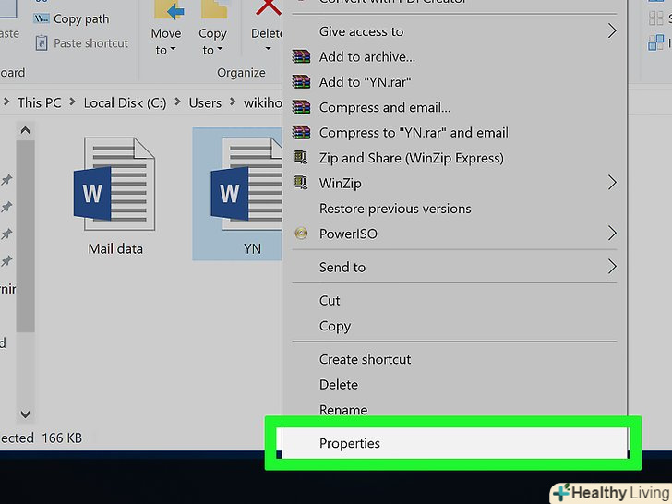Click the Paste shortcut button label
The width and height of the screenshot is (672, 504).
tap(90, 42)
